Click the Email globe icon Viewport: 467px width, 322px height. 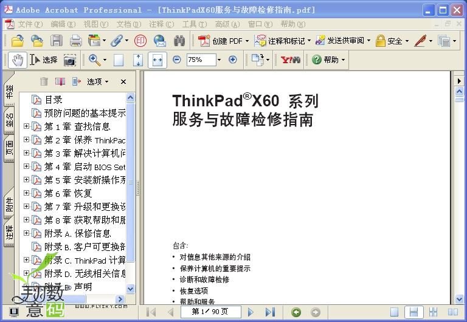click(x=160, y=41)
